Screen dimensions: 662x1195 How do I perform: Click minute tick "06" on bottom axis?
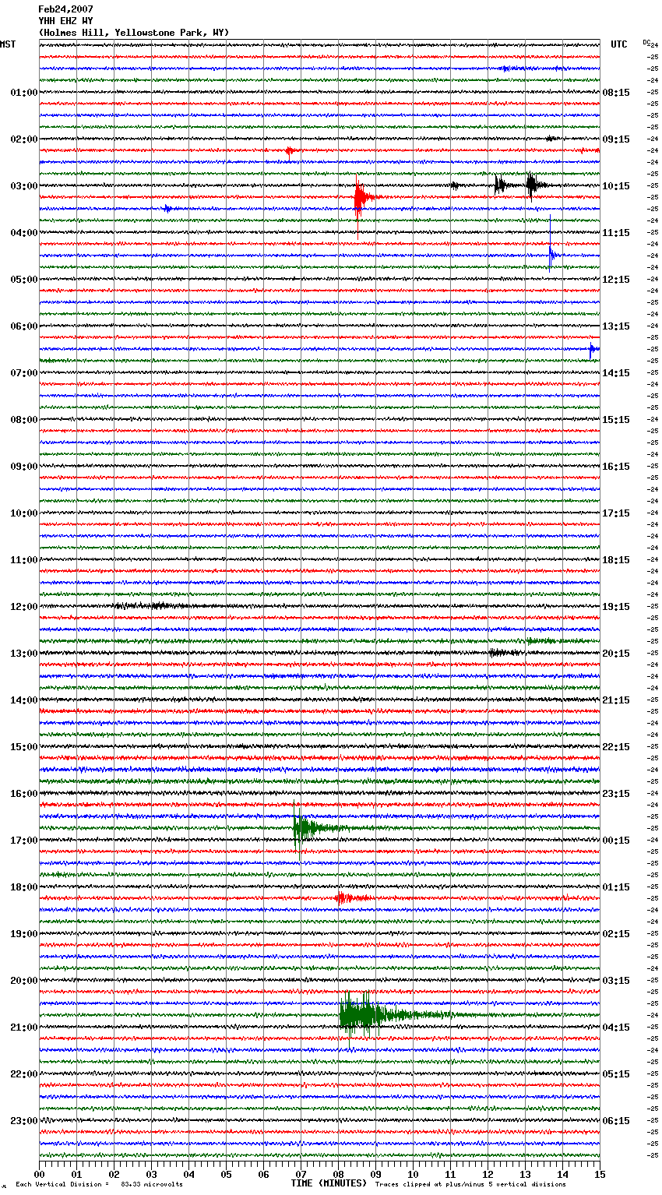[263, 1174]
